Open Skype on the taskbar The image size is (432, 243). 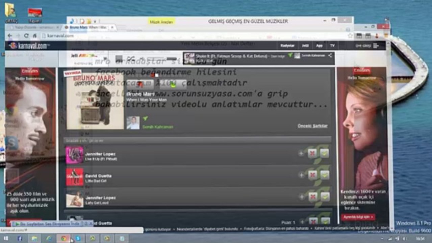pyautogui.click(x=78, y=238)
